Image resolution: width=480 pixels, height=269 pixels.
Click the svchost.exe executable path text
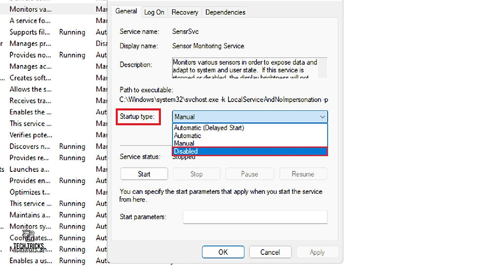click(223, 100)
